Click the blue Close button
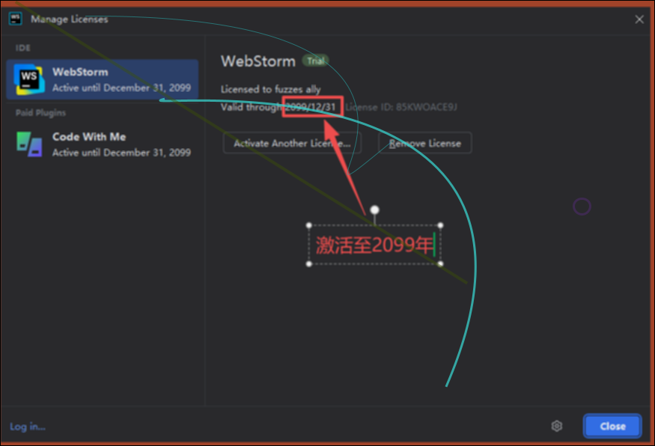Viewport: 655px width, 446px height. 612,426
